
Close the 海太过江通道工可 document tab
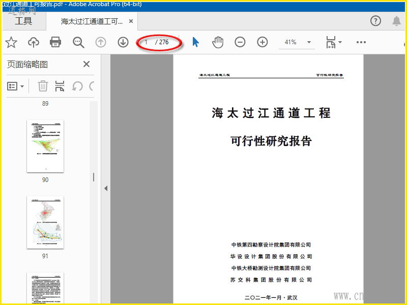pos(131,21)
